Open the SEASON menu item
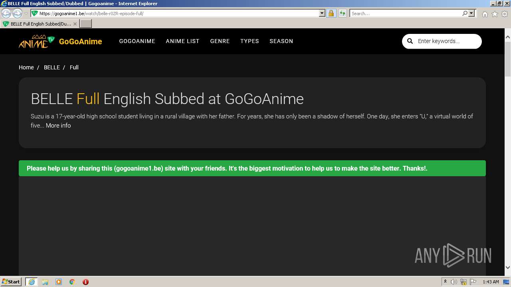This screenshot has width=511, height=287. pyautogui.click(x=281, y=41)
